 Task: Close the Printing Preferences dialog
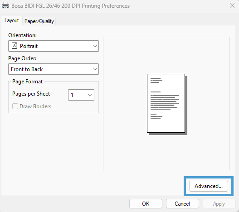tap(232, 5)
